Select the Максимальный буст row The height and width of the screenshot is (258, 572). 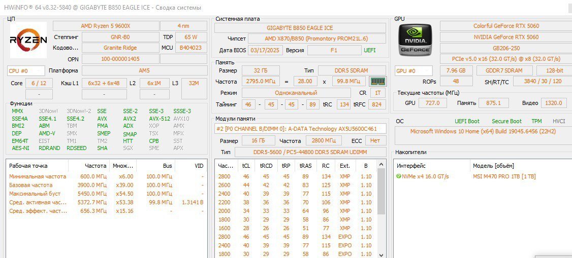pos(35,194)
